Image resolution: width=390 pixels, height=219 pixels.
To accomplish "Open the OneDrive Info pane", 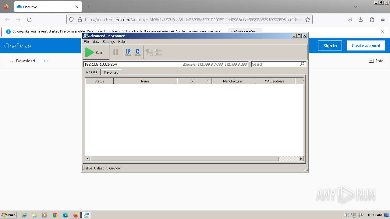I will coord(376,61).
